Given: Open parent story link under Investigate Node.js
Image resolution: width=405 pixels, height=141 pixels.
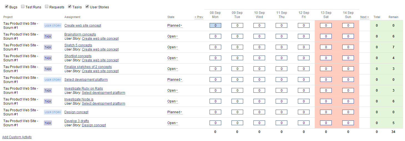Looking at the screenshot, I should point(104,104).
